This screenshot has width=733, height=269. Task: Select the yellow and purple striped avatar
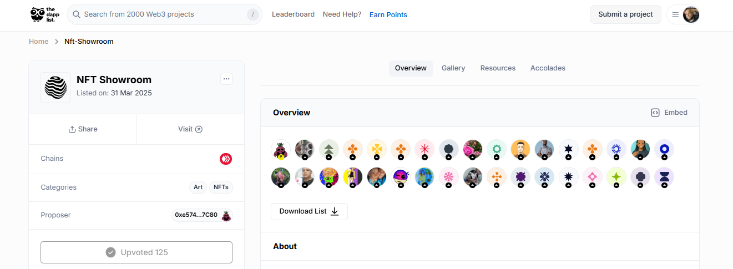(353, 177)
